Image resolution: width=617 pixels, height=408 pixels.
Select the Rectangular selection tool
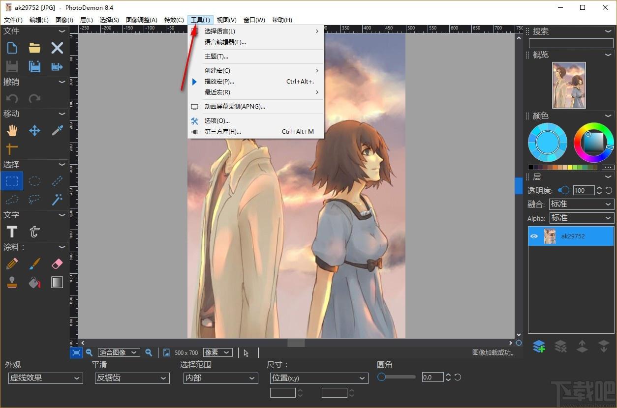point(12,181)
